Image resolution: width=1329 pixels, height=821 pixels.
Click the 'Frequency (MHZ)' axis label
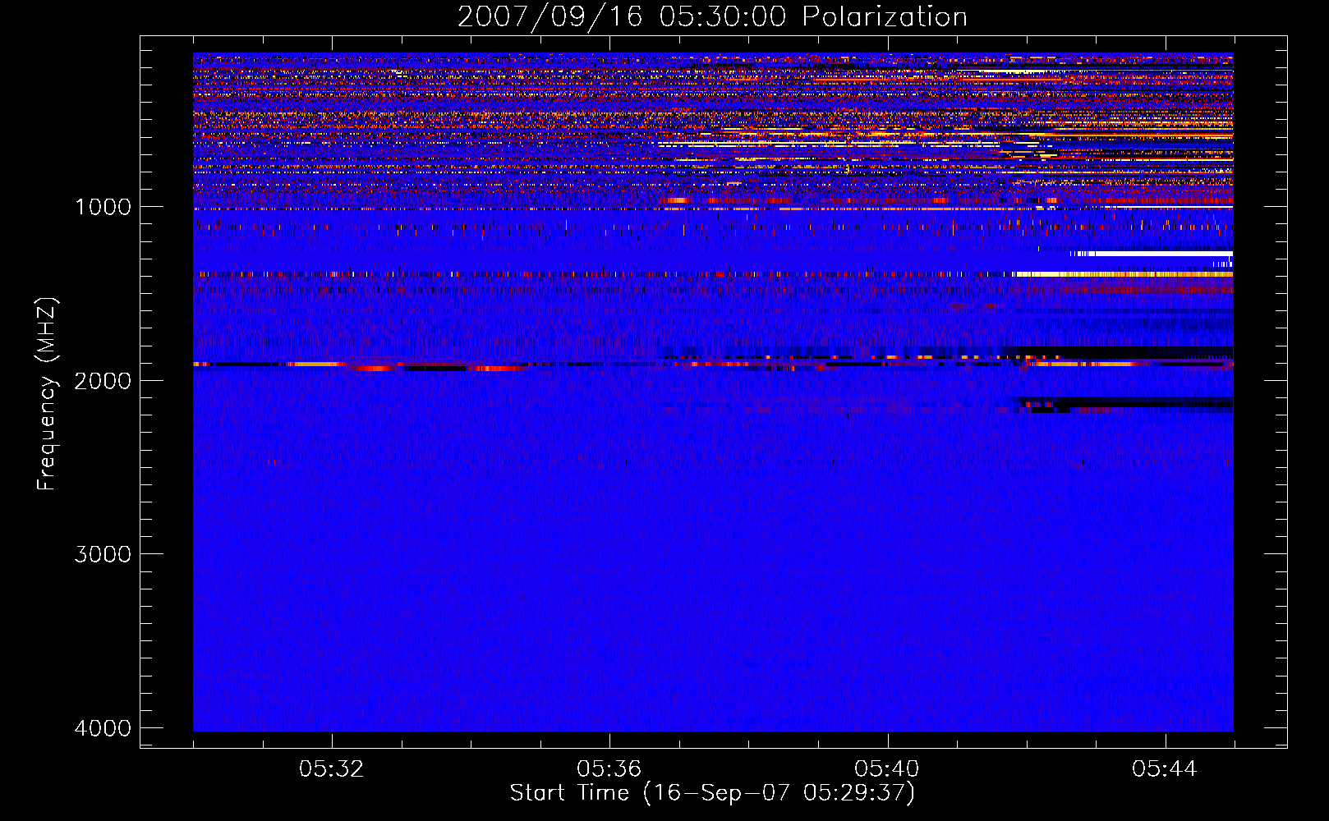[x=47, y=394]
